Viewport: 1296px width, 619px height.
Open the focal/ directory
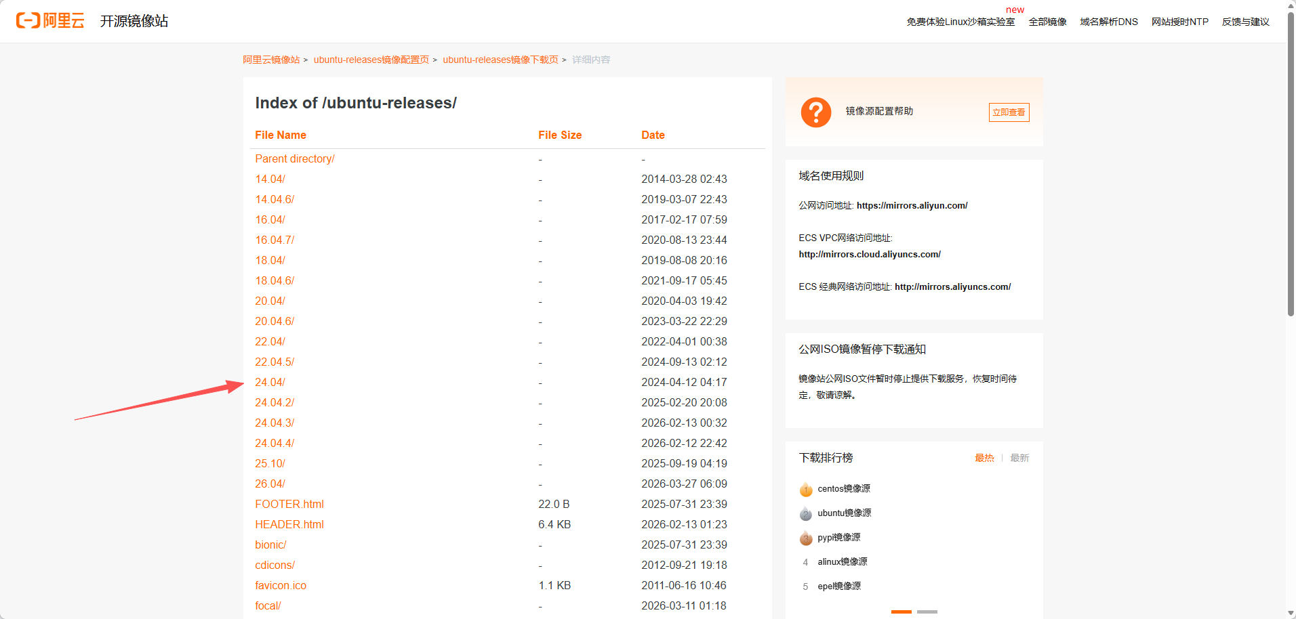point(268,605)
